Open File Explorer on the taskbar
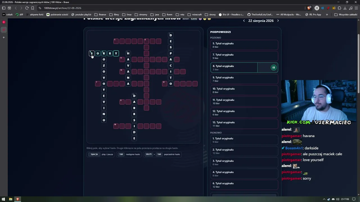Screen dimensions: 360x202 (x=11, y=199)
